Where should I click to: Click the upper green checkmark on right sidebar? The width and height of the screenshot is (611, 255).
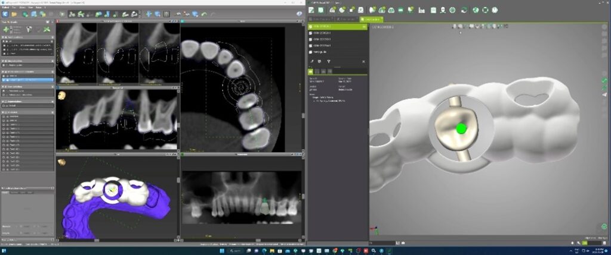pyautogui.click(x=604, y=80)
